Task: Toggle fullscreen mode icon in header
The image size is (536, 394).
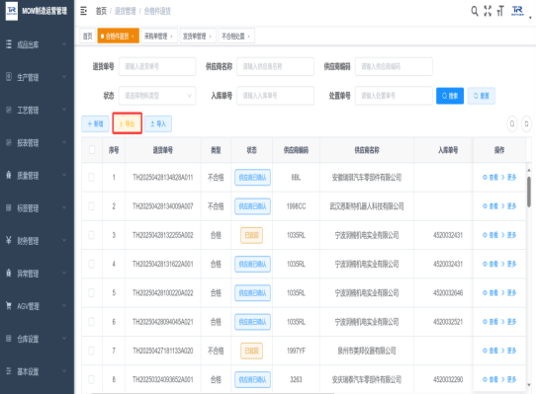Action: 488,11
